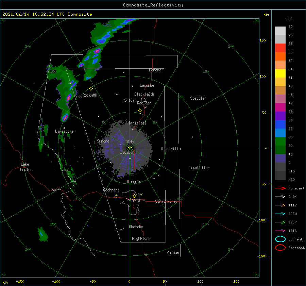306x286 pixels.
Task: Click the green 22JP arrow in legend
Action: (280, 222)
